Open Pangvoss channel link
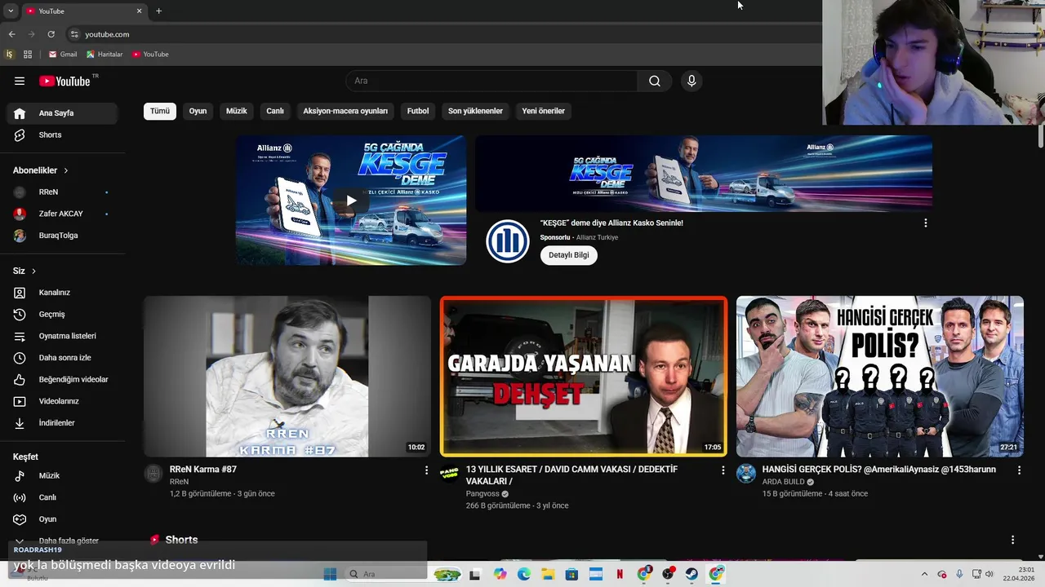This screenshot has width=1045, height=587. [x=482, y=494]
